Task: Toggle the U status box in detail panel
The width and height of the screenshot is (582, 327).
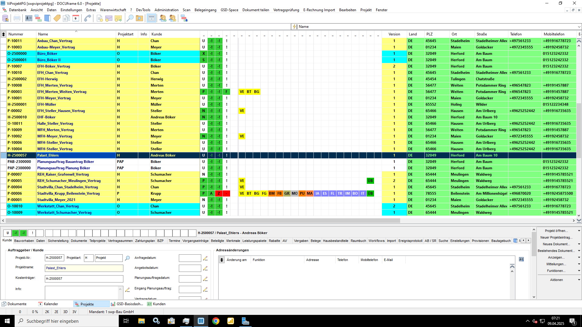Action: (8, 233)
